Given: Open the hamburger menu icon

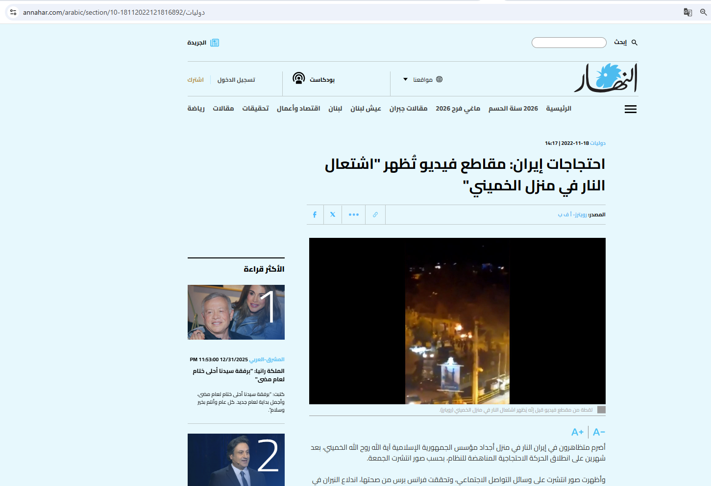Looking at the screenshot, I should (x=630, y=109).
